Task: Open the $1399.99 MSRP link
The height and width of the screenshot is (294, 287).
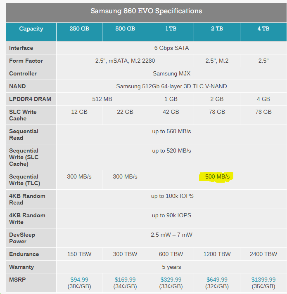Action: (x=263, y=280)
